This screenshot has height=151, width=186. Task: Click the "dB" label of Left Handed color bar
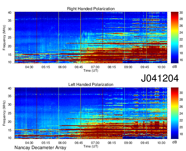(175, 142)
